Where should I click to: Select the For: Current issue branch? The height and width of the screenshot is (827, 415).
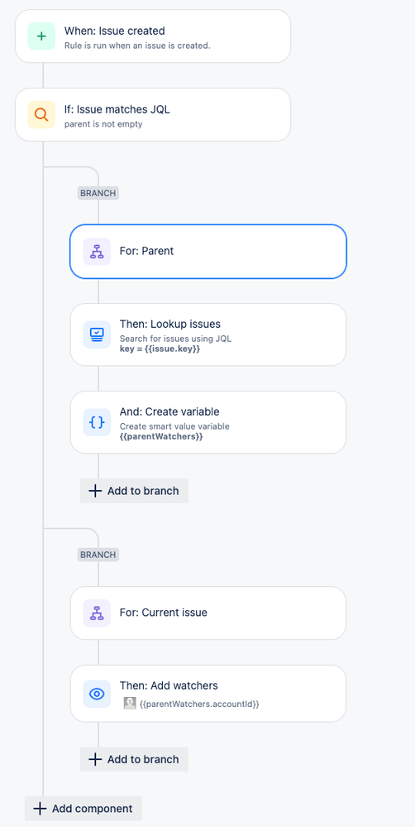(208, 613)
